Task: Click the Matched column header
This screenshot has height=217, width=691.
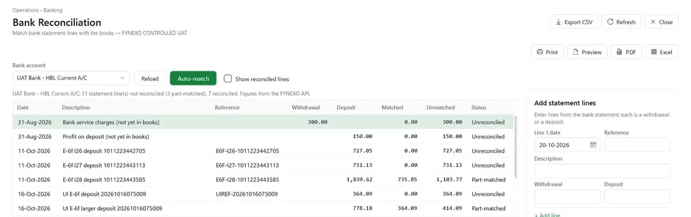Action: [392, 108]
